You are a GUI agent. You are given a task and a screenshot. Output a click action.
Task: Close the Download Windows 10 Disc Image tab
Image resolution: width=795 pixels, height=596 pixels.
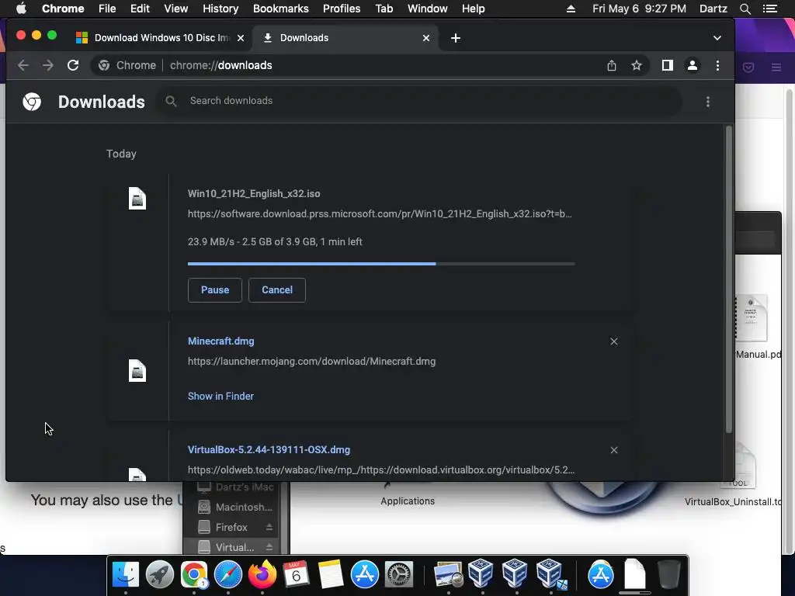tap(241, 38)
